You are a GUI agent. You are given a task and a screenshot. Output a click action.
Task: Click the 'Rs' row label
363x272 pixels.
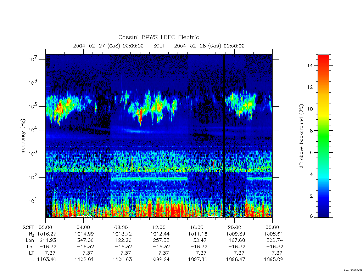point(31,234)
